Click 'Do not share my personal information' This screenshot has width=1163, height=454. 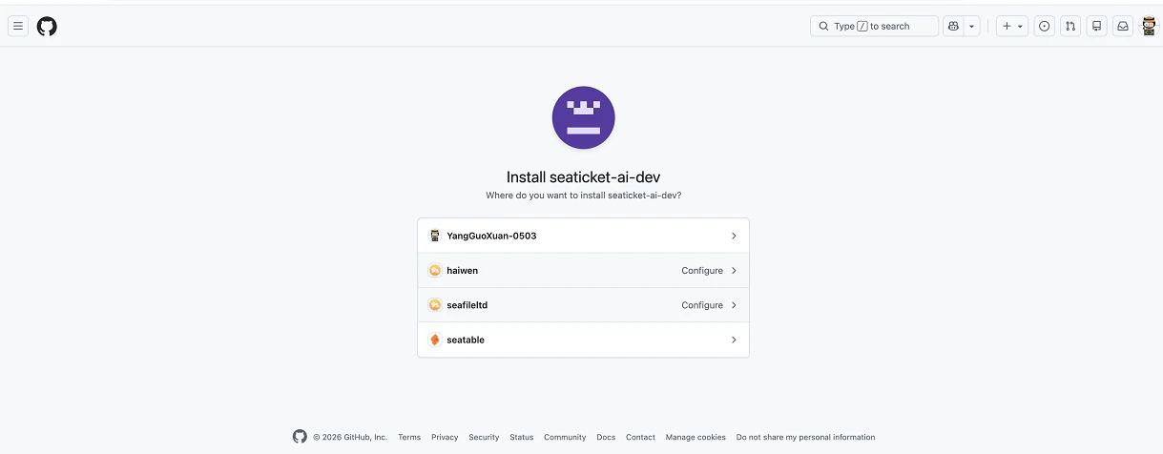(x=805, y=437)
